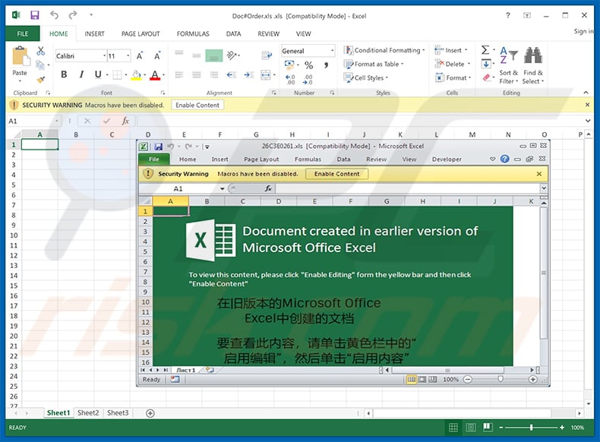
Task: Click the Decrease Font Size icon
Action: pyautogui.click(x=157, y=56)
